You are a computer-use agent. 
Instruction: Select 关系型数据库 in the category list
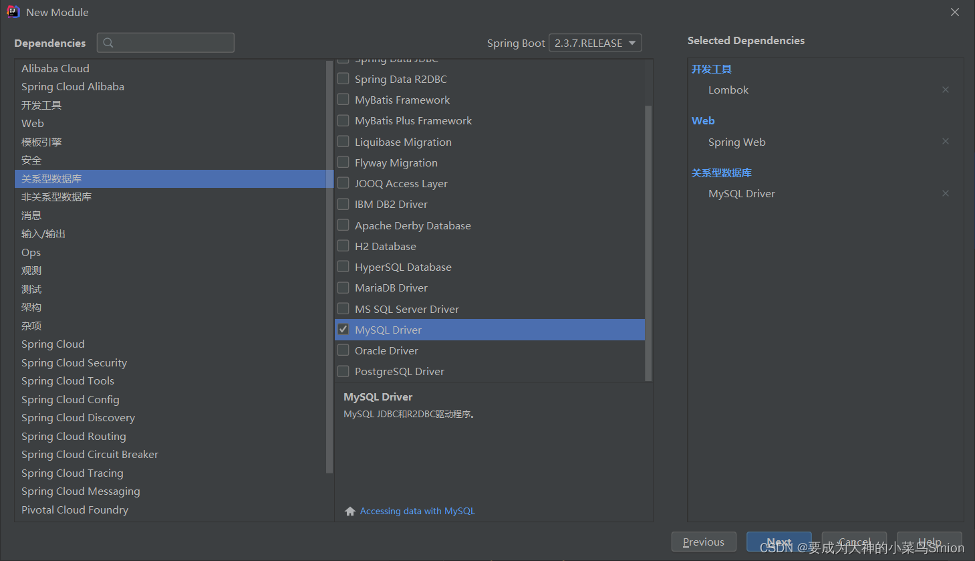(170, 179)
